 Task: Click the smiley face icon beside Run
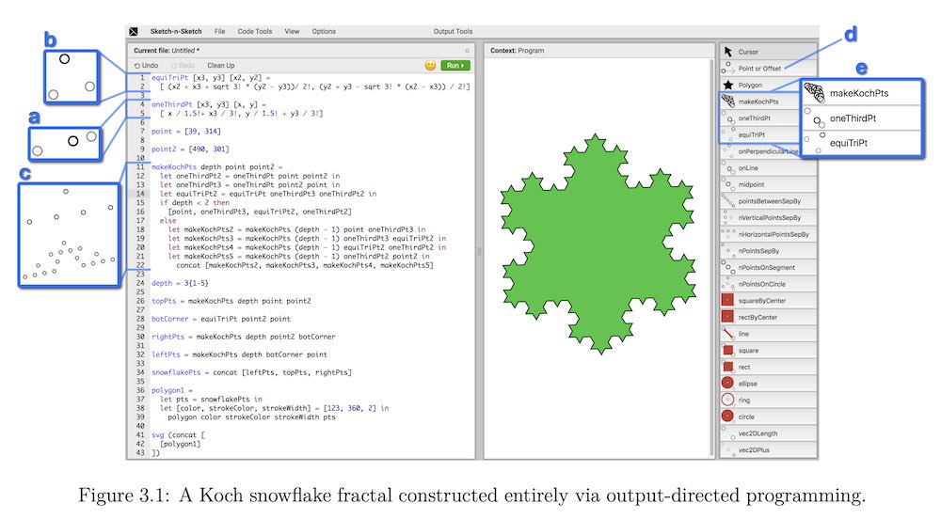click(x=431, y=66)
